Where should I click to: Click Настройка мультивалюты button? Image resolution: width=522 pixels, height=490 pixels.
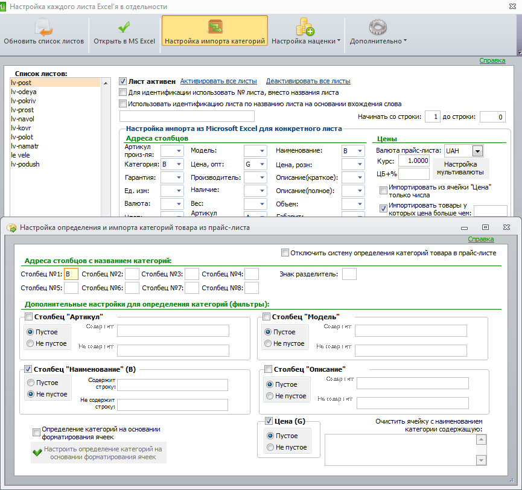pos(460,168)
